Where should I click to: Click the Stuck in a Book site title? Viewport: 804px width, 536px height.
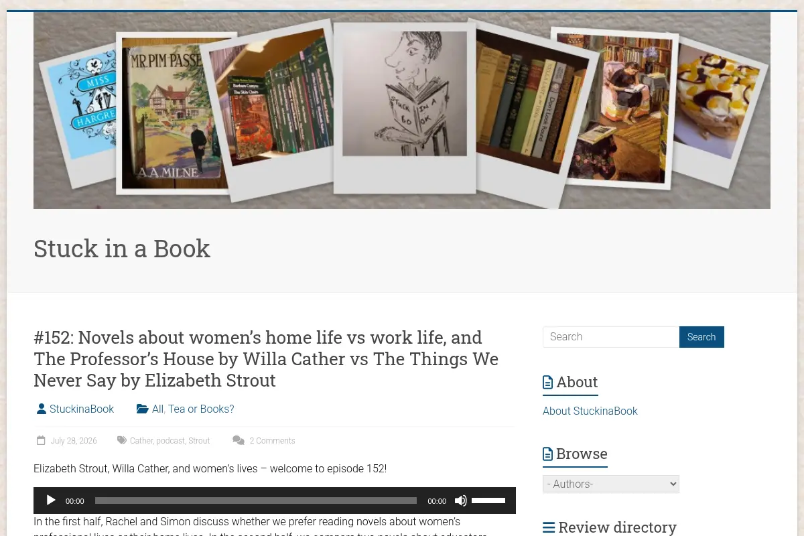click(x=122, y=249)
